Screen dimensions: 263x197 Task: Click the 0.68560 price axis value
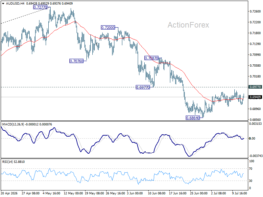(255, 120)
